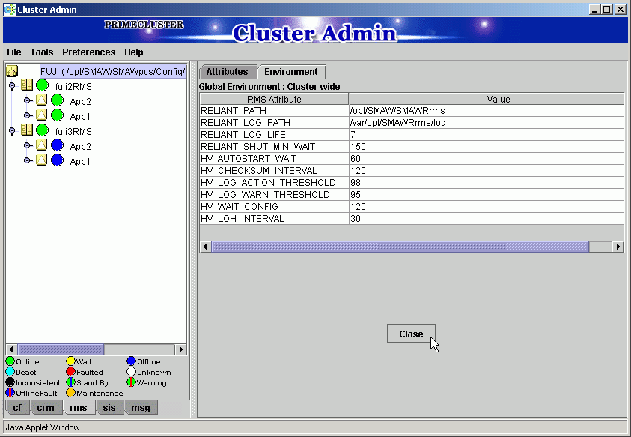Click the Close button
The image size is (631, 437).
(411, 334)
